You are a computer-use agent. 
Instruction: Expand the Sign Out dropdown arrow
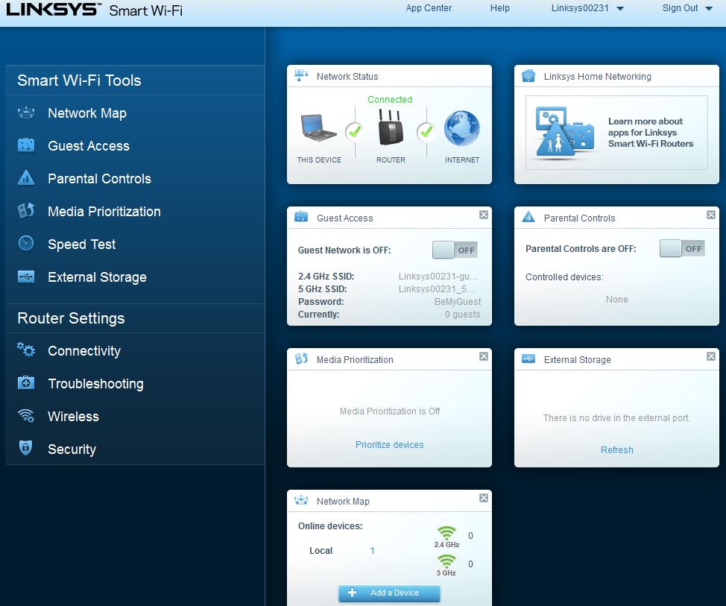(708, 8)
